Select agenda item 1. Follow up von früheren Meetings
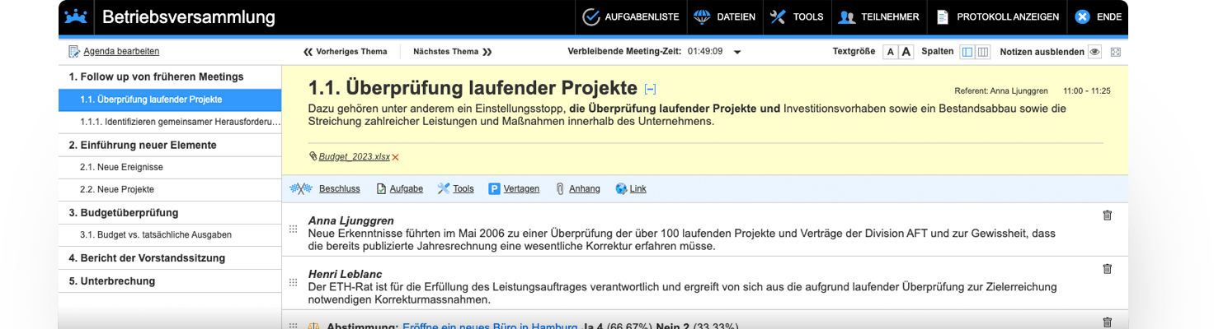The width and height of the screenshot is (1214, 329). coord(170,76)
